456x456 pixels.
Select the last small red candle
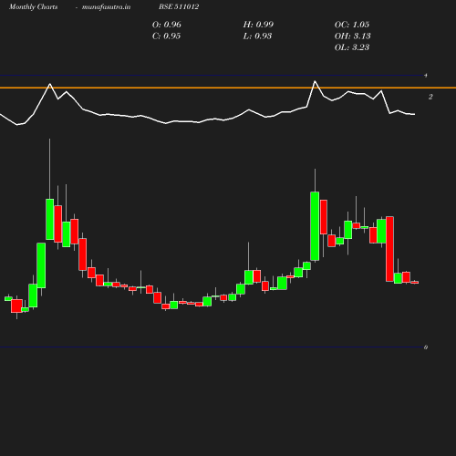[x=415, y=283]
